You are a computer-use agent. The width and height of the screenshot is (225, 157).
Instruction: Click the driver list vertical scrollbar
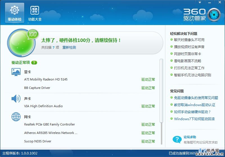161,90
